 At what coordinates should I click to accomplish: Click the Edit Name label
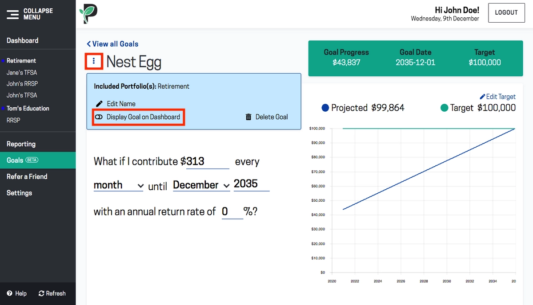tap(121, 104)
